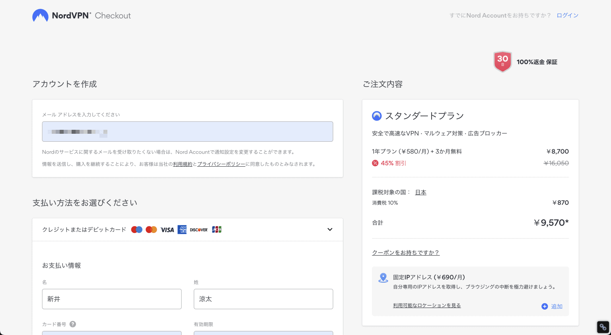This screenshot has width=611, height=335.
Task: Collapse the credit card payment method chevron
Action: (x=330, y=229)
